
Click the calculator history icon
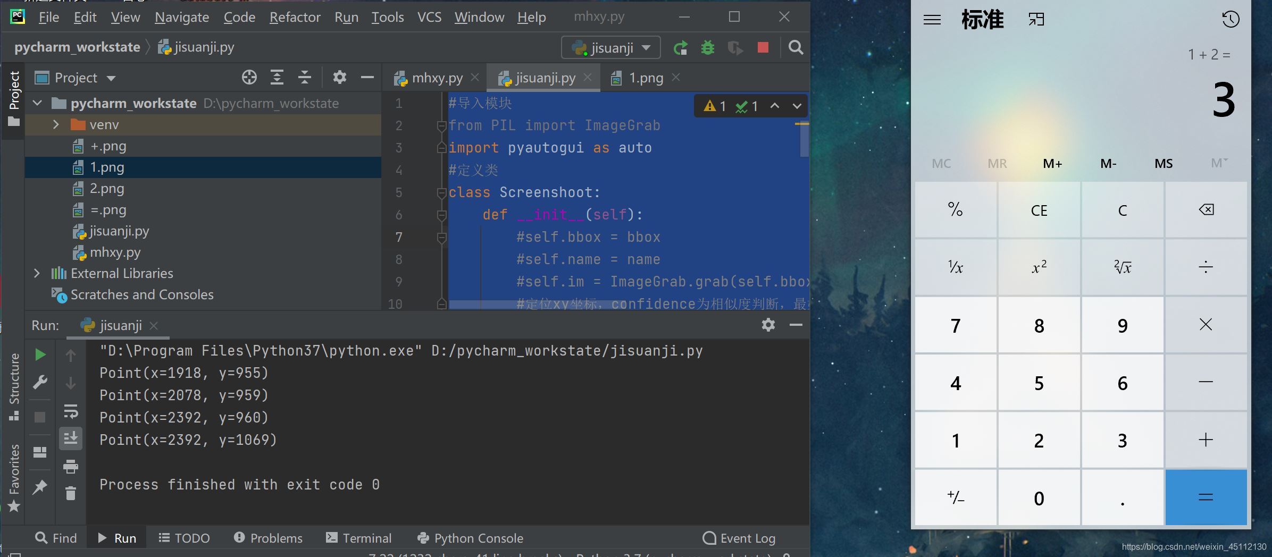coord(1231,20)
